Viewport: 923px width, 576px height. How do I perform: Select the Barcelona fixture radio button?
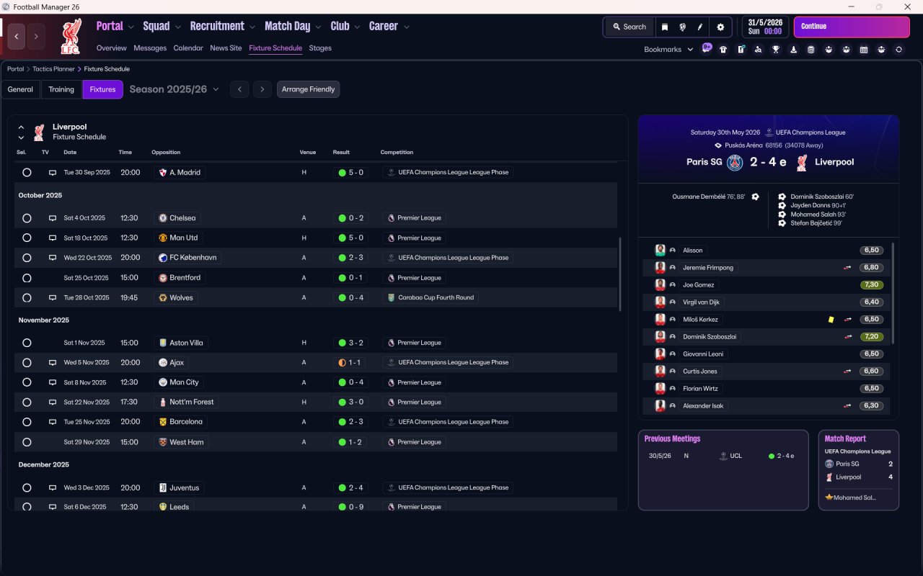27,422
